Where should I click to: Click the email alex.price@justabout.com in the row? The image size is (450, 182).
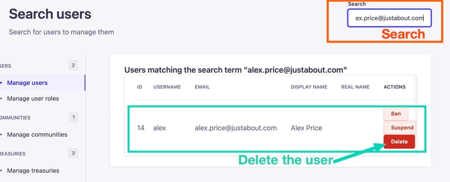pyautogui.click(x=236, y=128)
